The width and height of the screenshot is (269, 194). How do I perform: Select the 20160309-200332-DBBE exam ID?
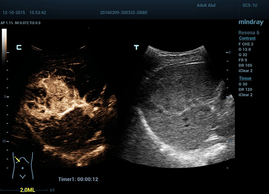[x=123, y=13]
